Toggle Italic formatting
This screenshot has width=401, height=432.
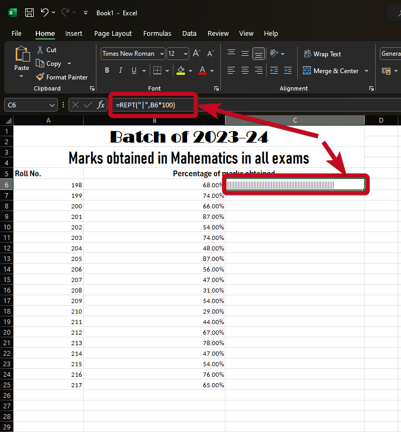tap(120, 71)
